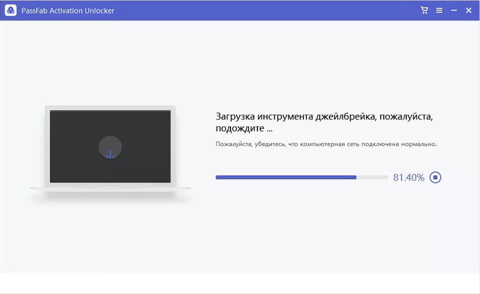
Task: Click the network connection notice text
Action: click(x=326, y=144)
